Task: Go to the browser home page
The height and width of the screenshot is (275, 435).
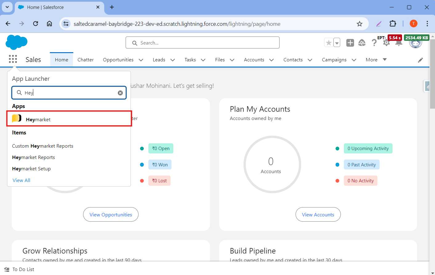Action: click(x=49, y=24)
